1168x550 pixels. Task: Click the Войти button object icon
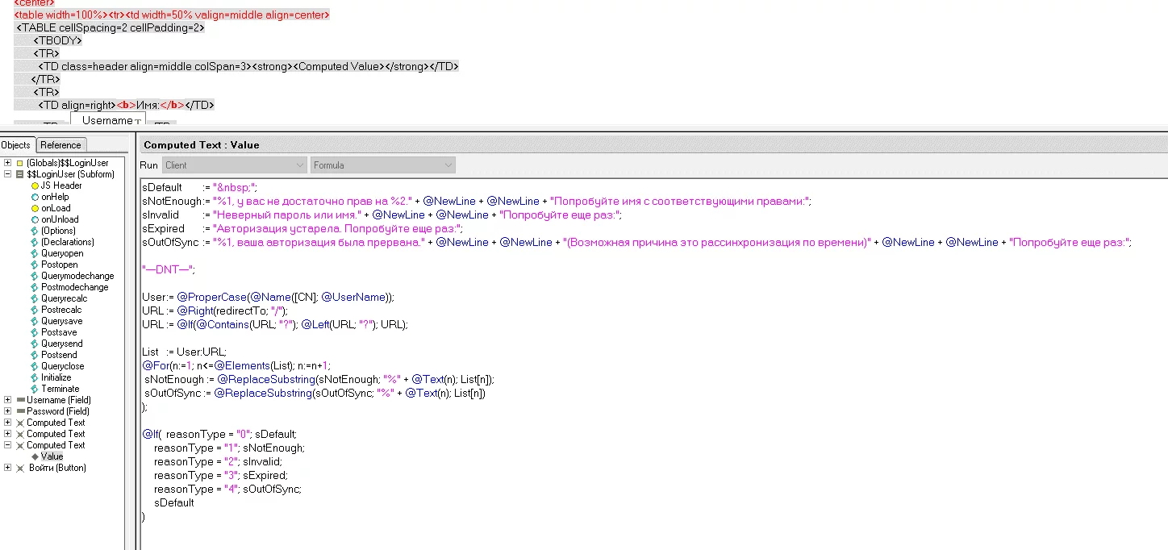pyautogui.click(x=20, y=468)
